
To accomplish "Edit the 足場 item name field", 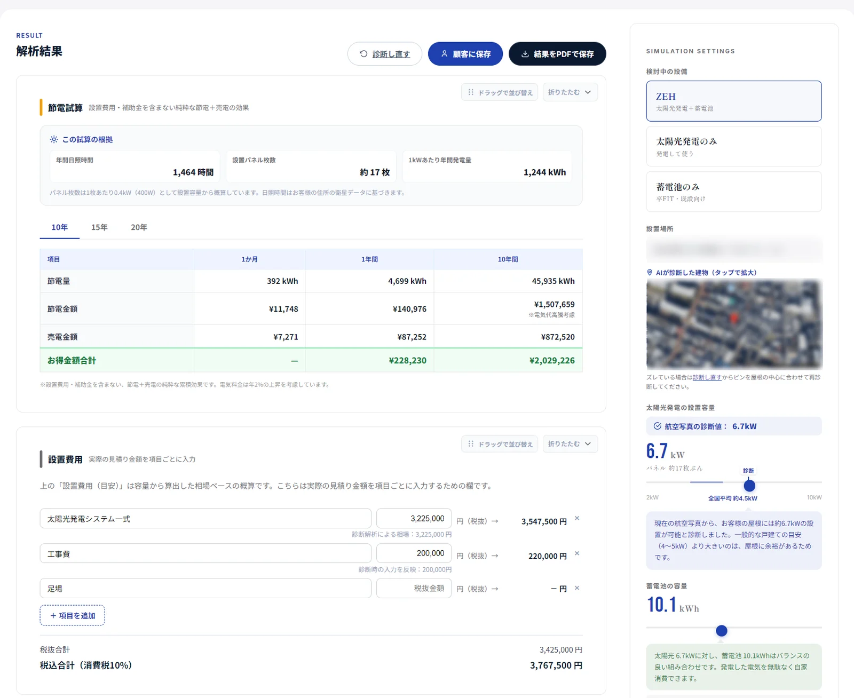I will click(205, 588).
